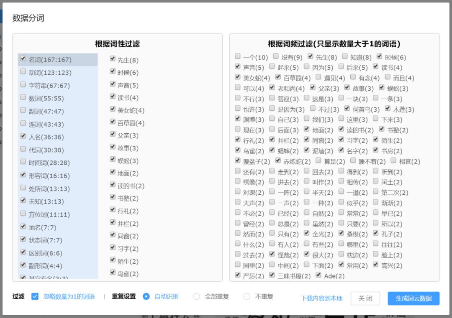Image resolution: width=452 pixels, height=318 pixels.
Task: Uncheck 人名(36:36) in the left panel
Action: (x=23, y=137)
